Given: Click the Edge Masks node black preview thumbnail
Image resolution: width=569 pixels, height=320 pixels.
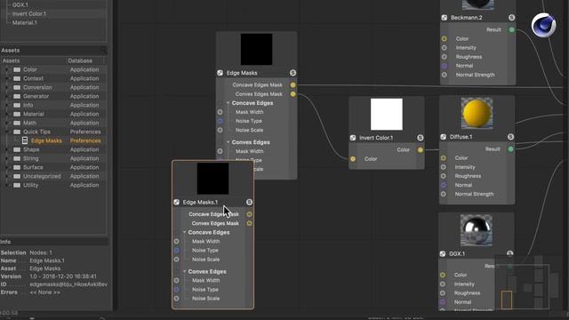Looking at the screenshot, I should (x=257, y=50).
